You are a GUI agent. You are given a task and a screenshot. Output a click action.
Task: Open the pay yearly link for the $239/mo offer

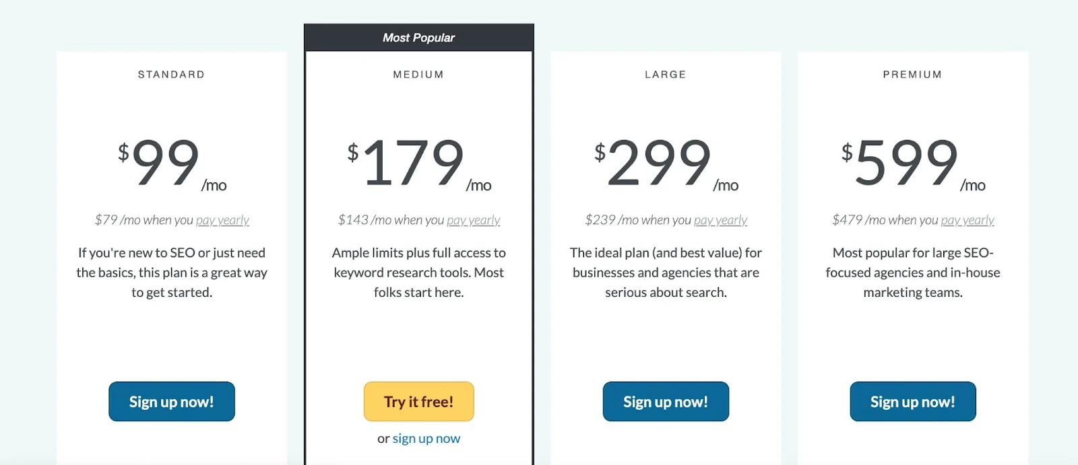720,220
